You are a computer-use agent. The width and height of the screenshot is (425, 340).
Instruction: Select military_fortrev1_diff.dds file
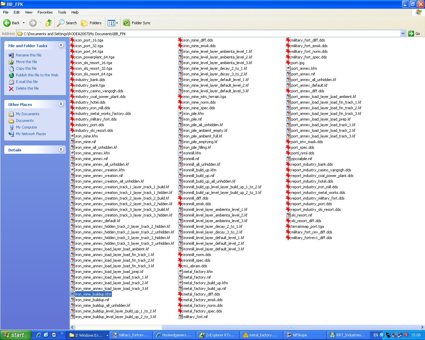tap(309, 238)
